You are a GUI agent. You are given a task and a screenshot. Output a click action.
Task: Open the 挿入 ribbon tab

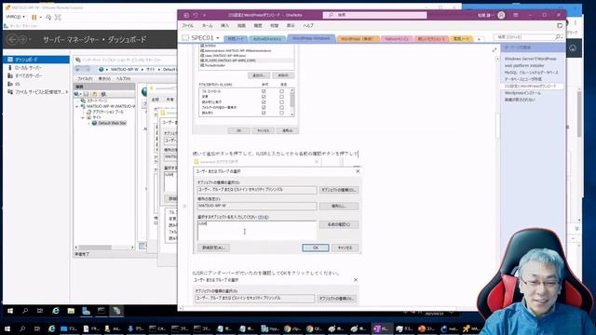pyautogui.click(x=224, y=25)
